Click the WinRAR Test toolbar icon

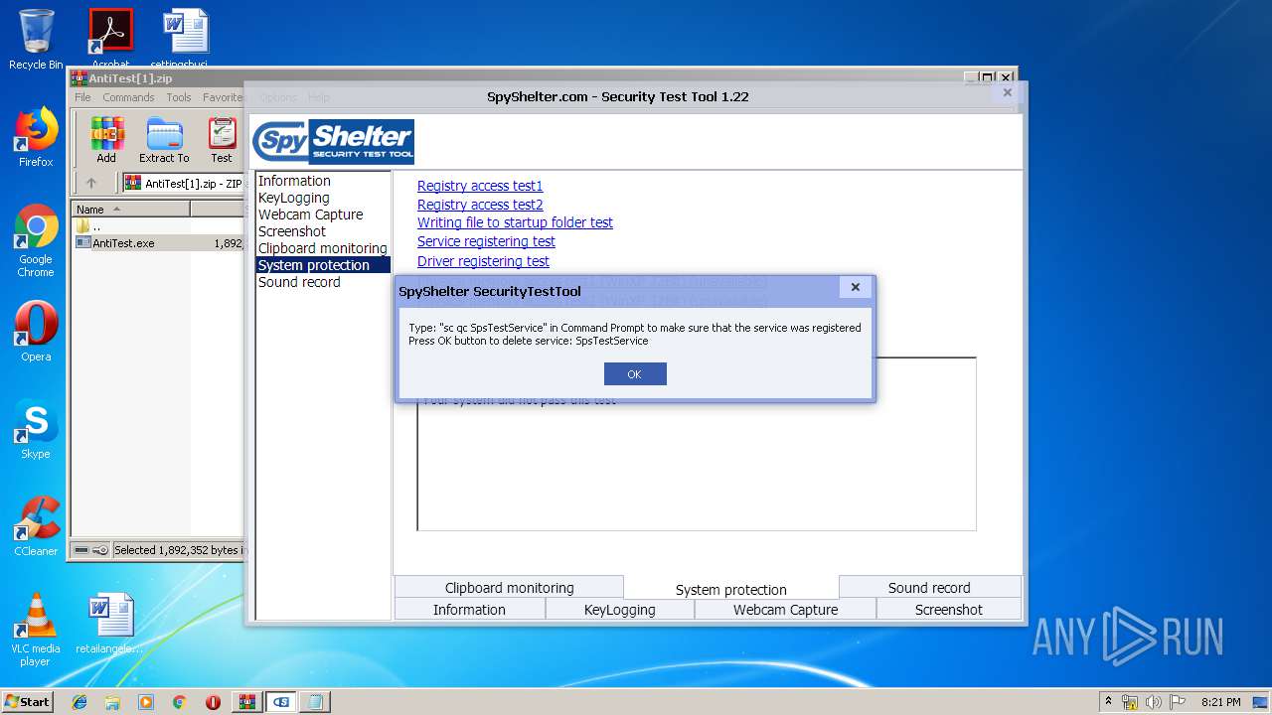(x=222, y=140)
